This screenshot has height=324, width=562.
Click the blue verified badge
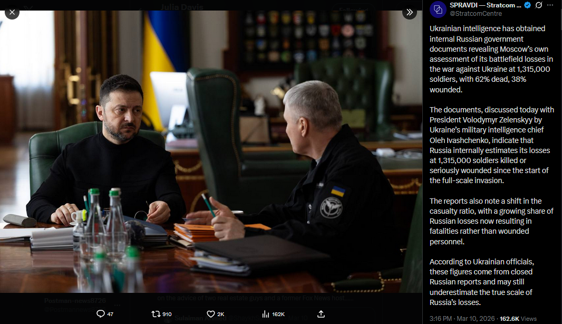528,5
